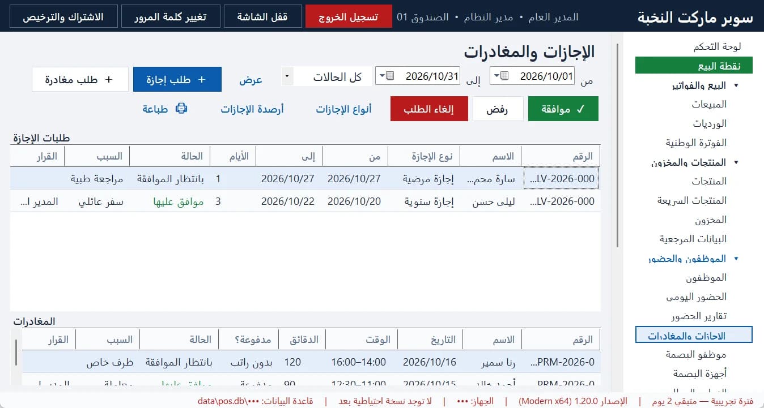Select the رنا سمير departure row
This screenshot has width=764, height=408.
coord(311,362)
